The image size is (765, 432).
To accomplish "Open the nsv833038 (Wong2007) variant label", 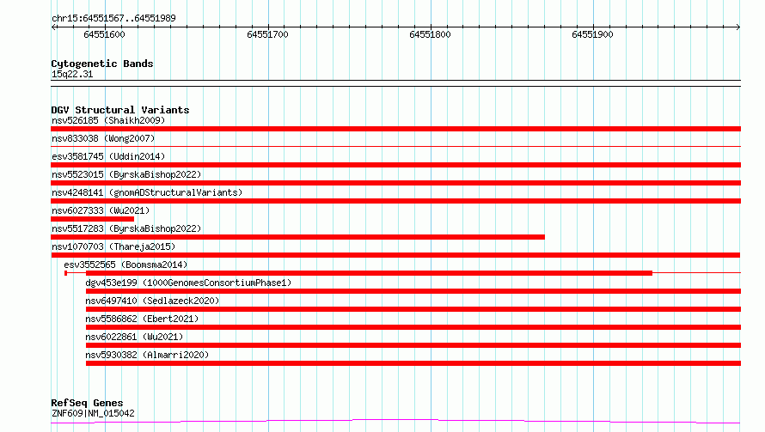I will tap(103, 138).
